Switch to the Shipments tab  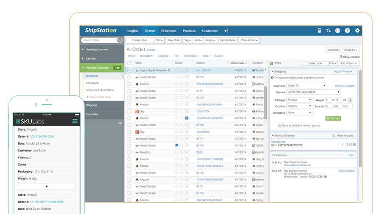168,31
